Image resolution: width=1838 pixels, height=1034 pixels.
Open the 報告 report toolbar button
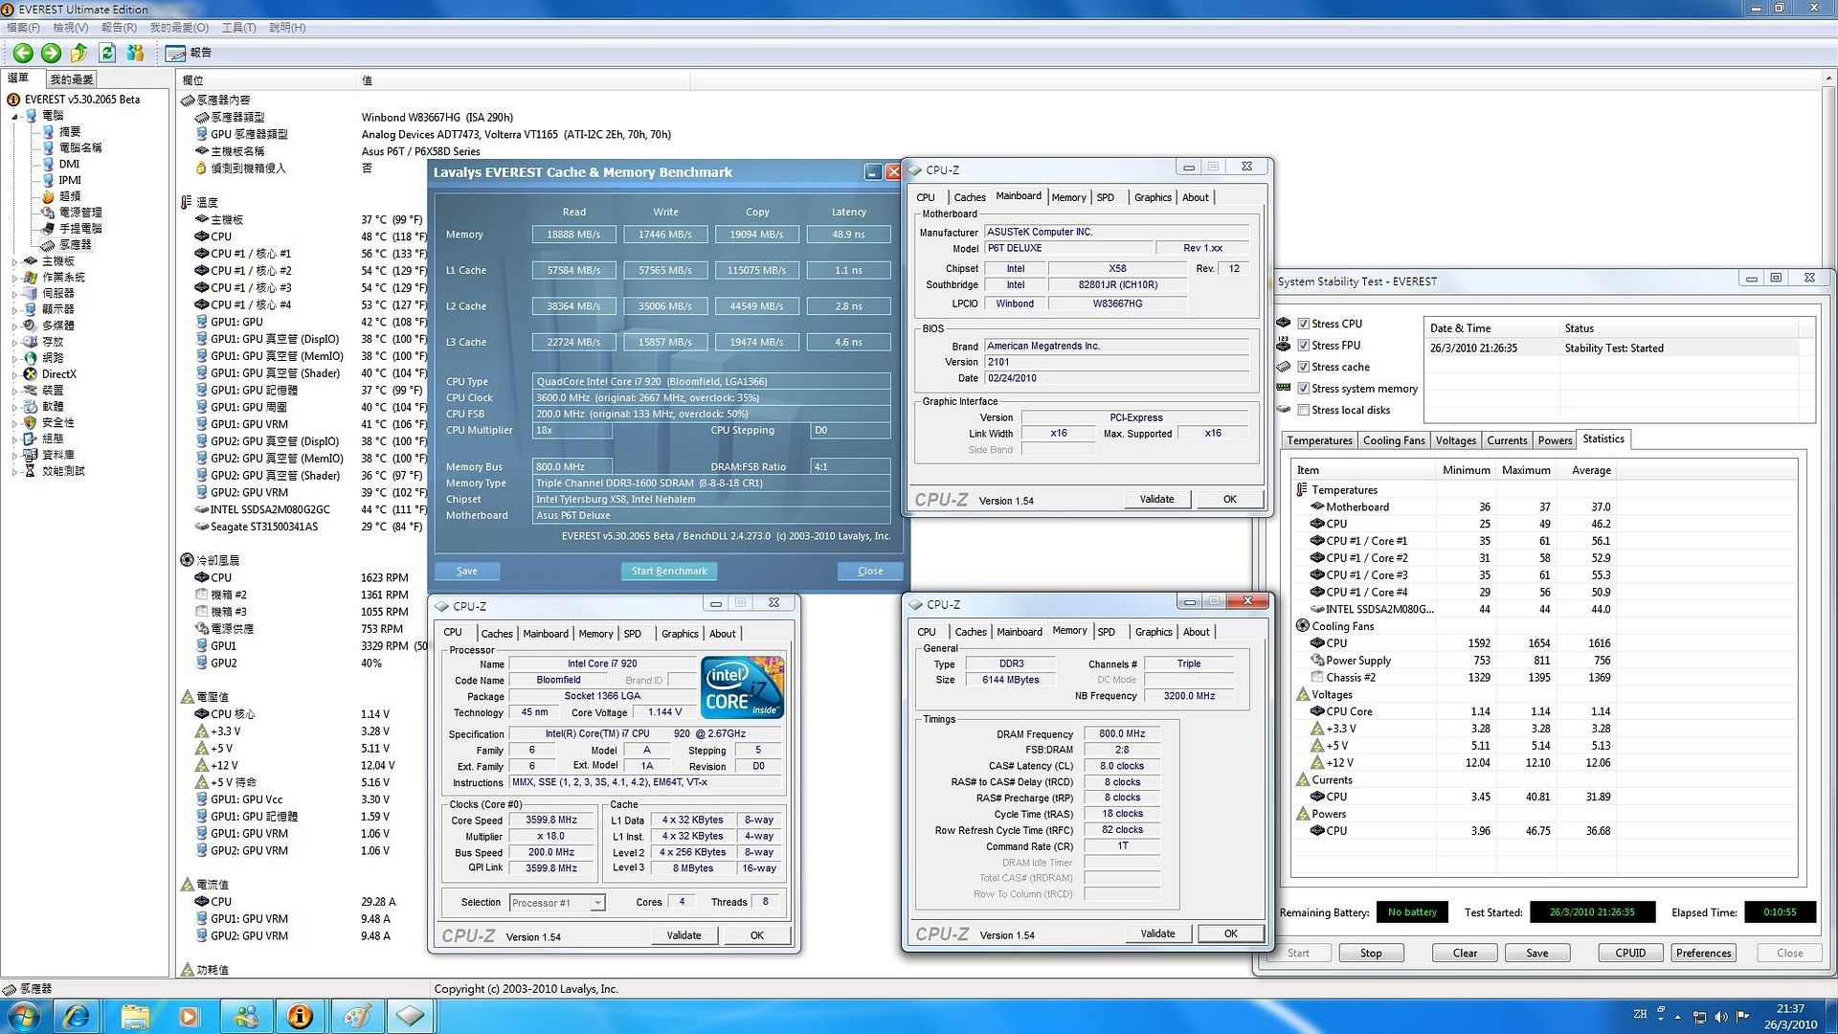click(x=189, y=54)
